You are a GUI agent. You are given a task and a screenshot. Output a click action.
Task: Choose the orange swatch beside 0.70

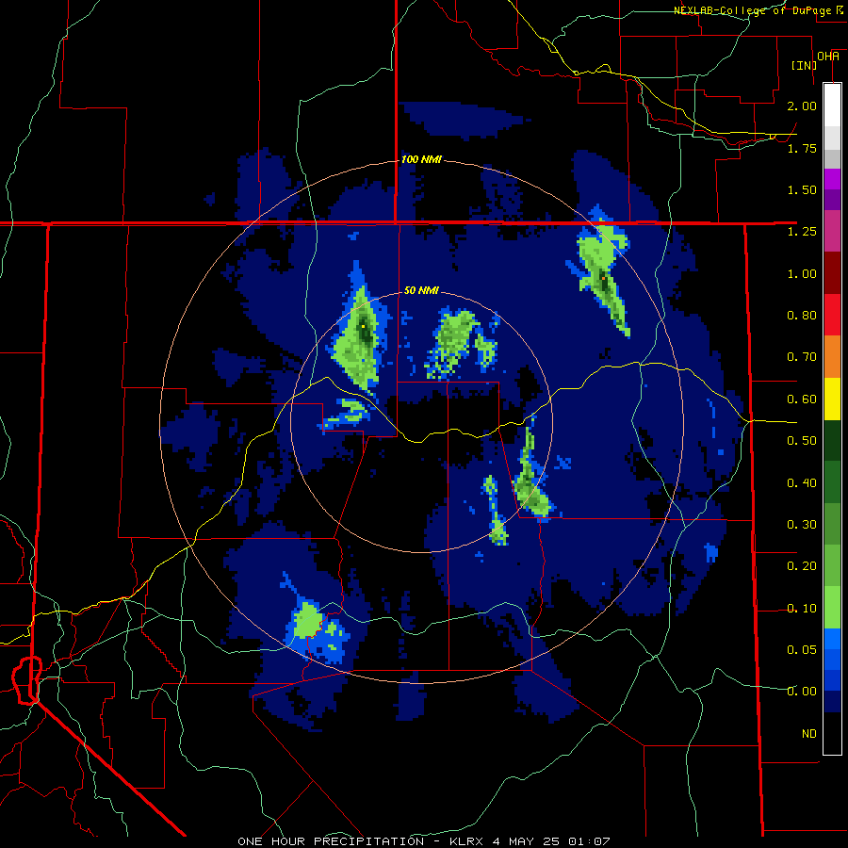[x=832, y=356]
